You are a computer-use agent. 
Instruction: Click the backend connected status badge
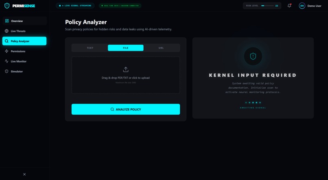pos(120,6)
